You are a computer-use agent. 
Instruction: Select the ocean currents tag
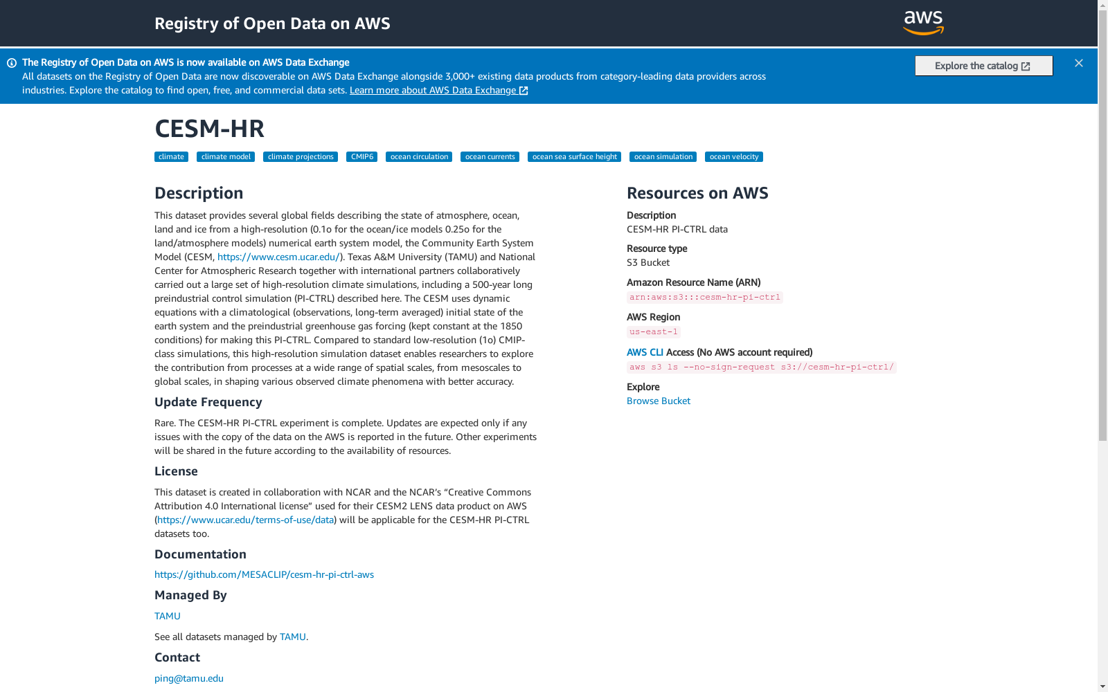490,157
